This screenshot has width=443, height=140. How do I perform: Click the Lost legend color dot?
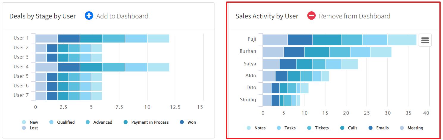[x=24, y=128]
